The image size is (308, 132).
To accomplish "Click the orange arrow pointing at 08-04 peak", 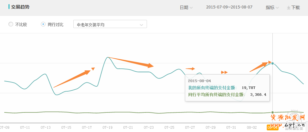I will pos(261,66).
